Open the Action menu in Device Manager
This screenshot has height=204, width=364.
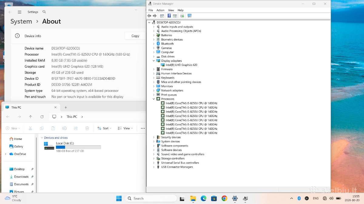tap(160, 10)
